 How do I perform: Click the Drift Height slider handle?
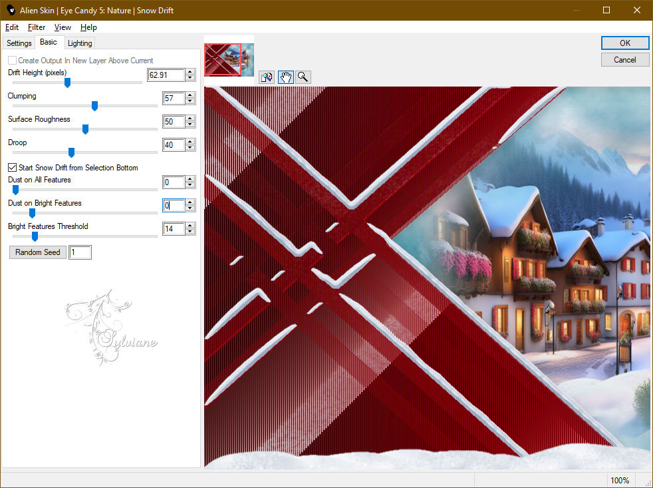pos(67,83)
